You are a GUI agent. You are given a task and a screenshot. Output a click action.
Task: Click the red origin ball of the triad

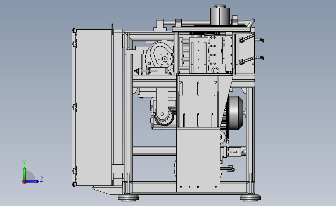pyautogui.click(x=24, y=182)
